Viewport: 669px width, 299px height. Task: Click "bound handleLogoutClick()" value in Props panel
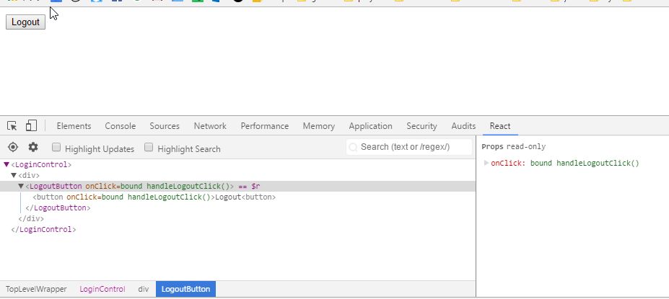pyautogui.click(x=585, y=163)
